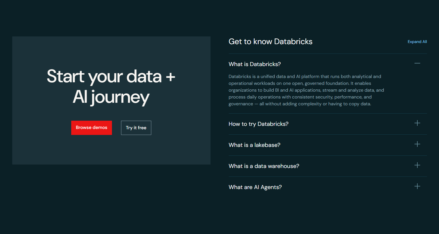Click the plus icon beside the lakebase question
Screen dimensions: 439x234
click(417, 144)
